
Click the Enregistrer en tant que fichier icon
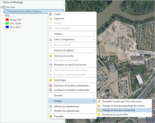(99, 101)
